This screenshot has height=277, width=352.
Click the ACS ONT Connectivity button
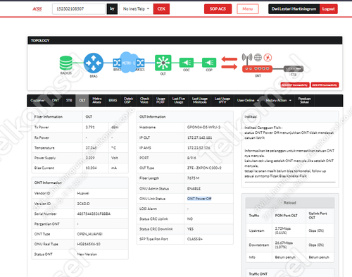[295, 85]
